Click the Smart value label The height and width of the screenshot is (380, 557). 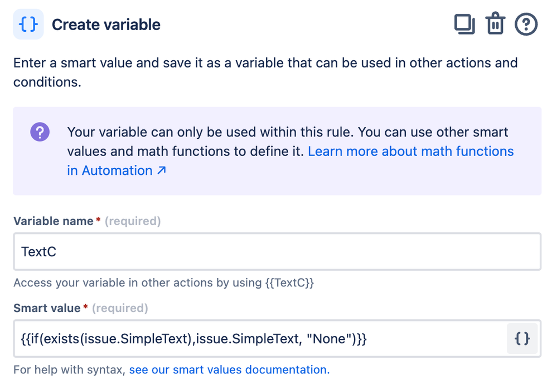pos(47,308)
